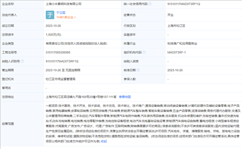
Task: Select company name 上海小米景明科技有限公司
Action: (x=64, y=4)
